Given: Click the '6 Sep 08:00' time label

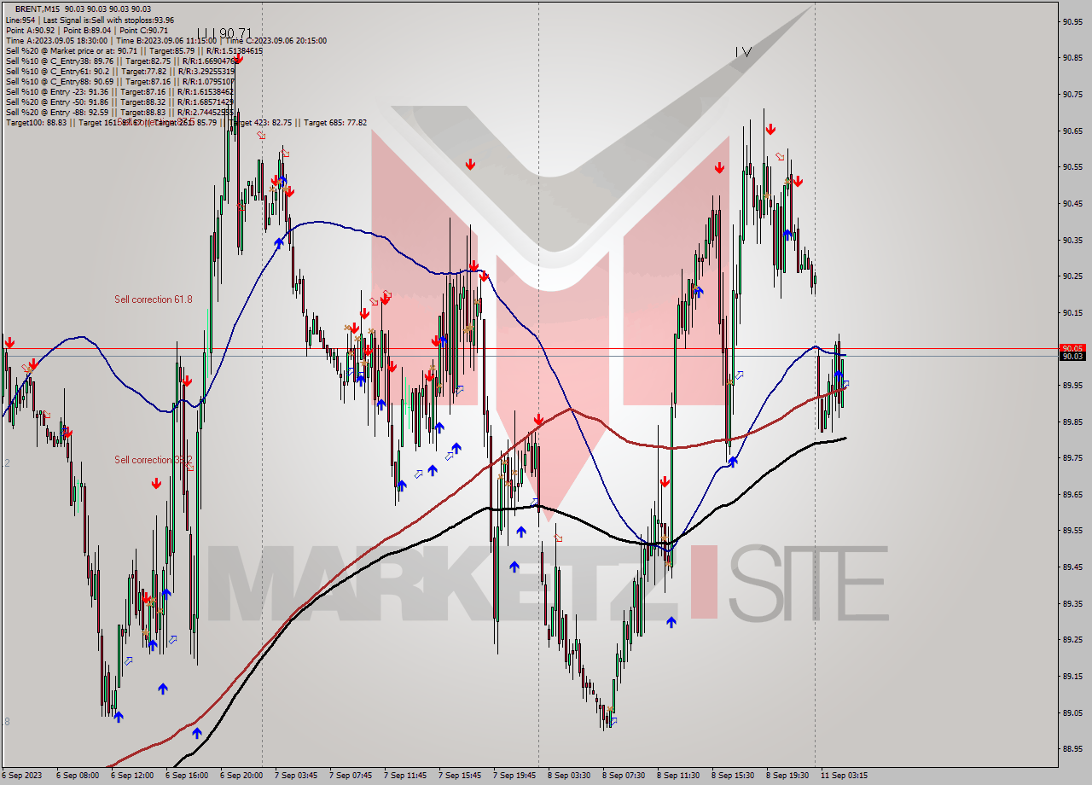Looking at the screenshot, I should (x=77, y=776).
